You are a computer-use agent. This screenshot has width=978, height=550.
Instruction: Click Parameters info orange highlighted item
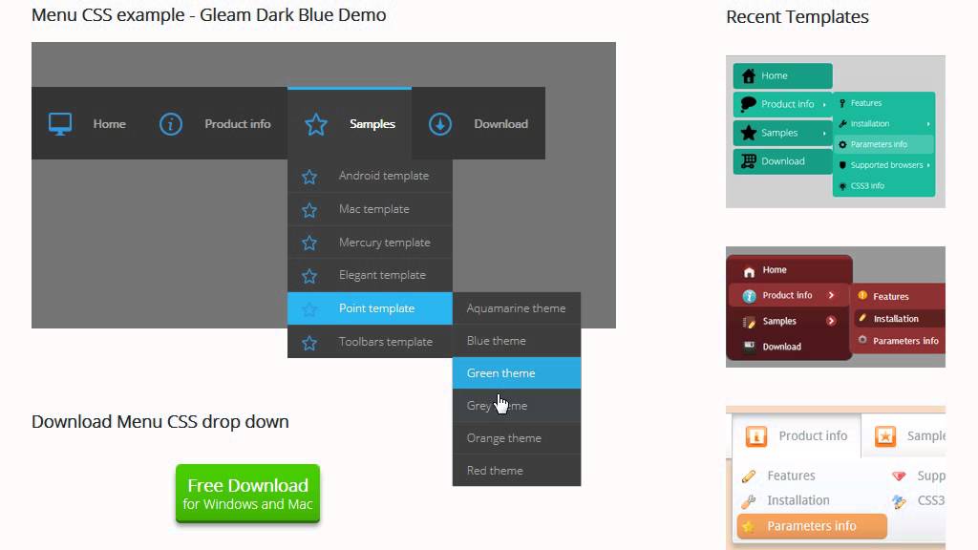point(812,526)
